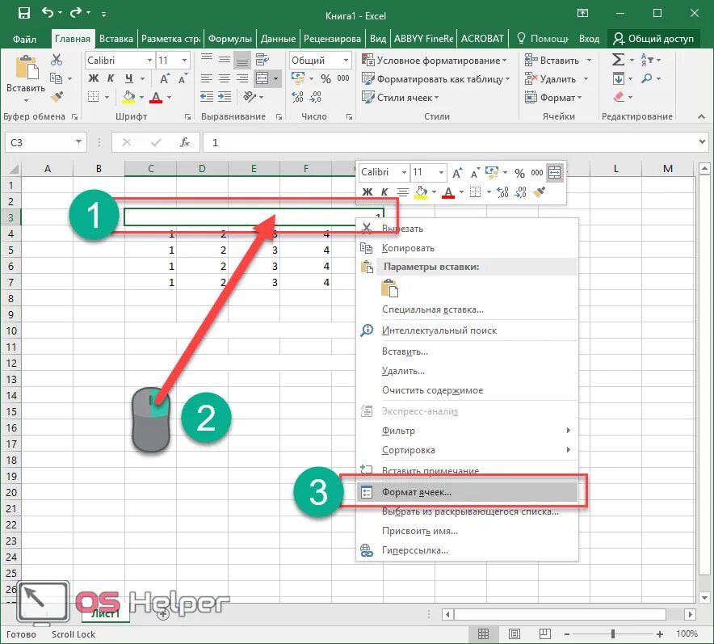The image size is (714, 644).
Task: Toggle Italic (К) in the ribbon
Action: (x=111, y=78)
